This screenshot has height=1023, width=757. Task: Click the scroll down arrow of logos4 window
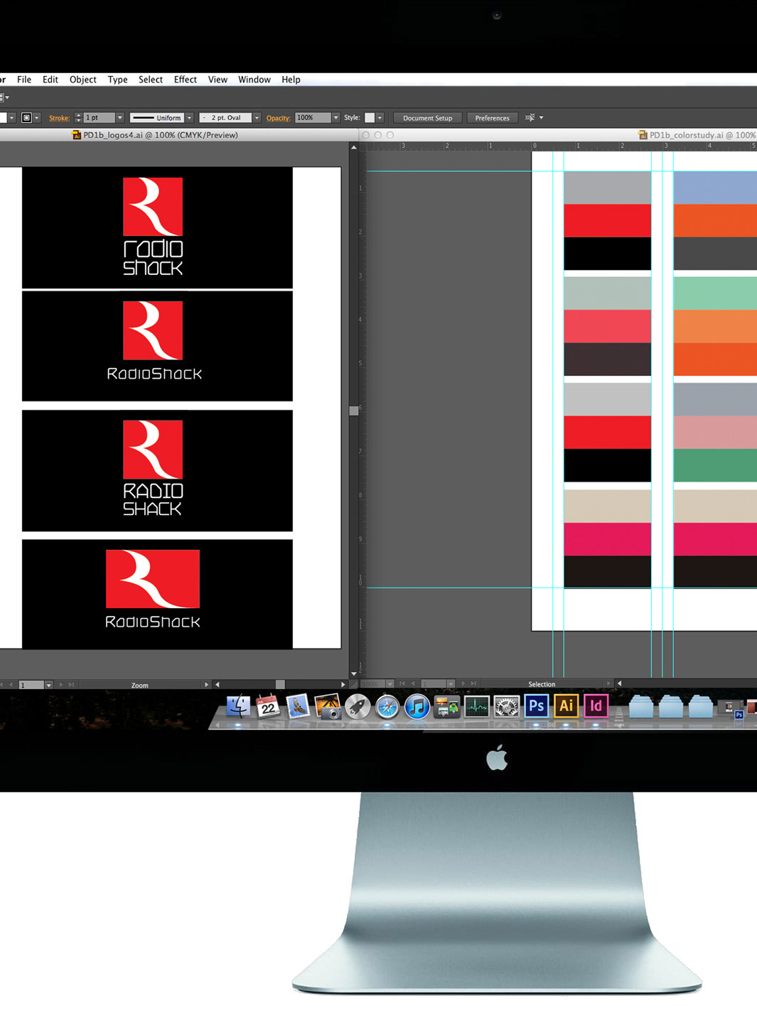click(x=354, y=673)
